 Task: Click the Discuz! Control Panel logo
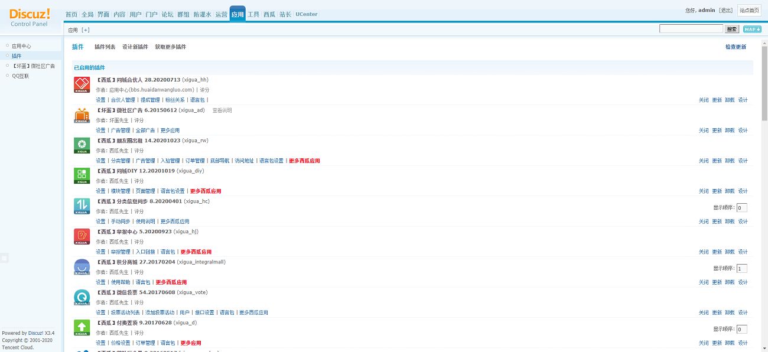30,16
